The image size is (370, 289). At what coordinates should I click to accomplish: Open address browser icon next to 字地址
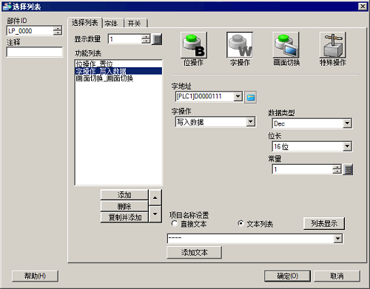[250, 97]
